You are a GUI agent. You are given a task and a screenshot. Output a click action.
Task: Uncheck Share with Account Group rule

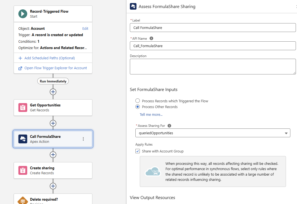tap(137, 151)
